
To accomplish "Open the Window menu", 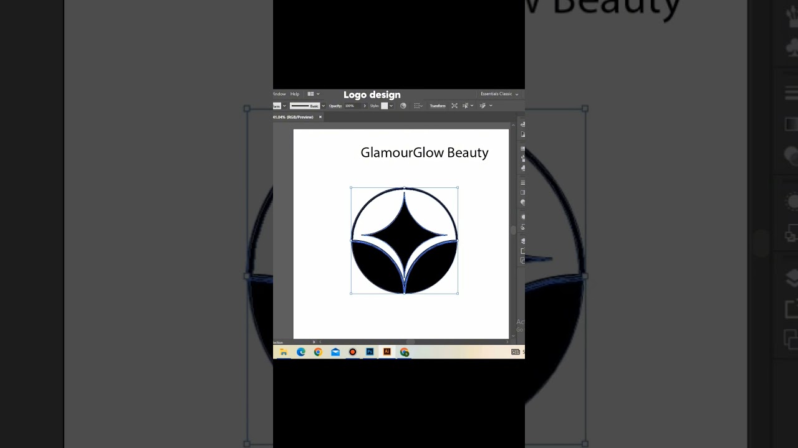I will click(x=279, y=94).
